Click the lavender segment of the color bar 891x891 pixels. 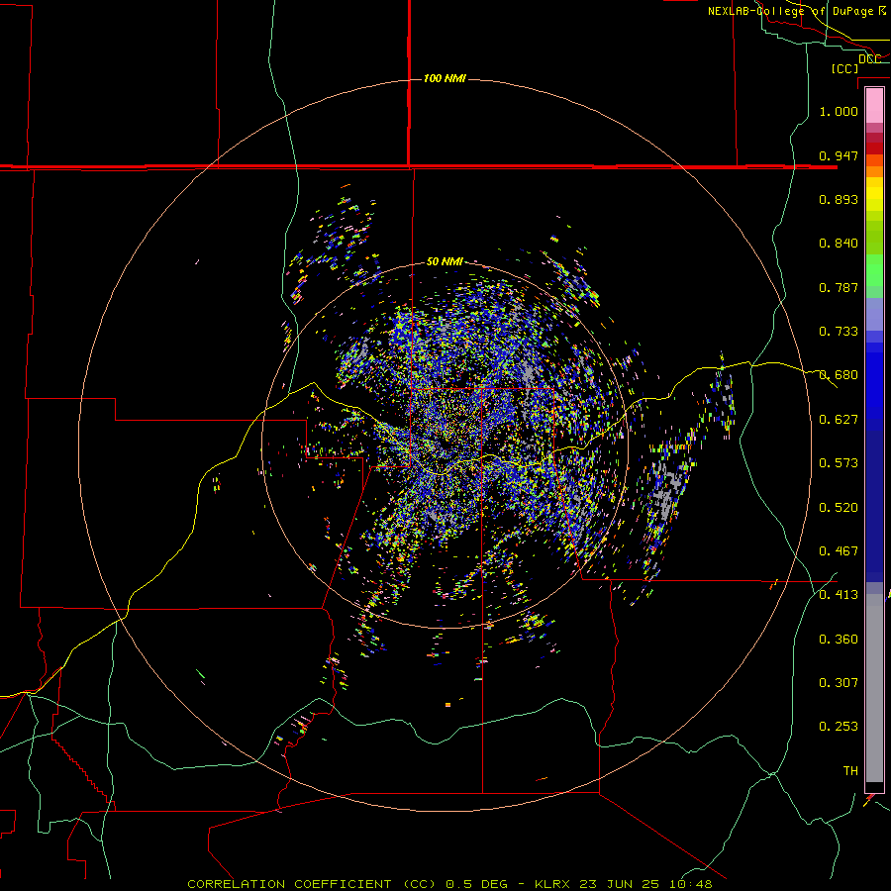click(874, 315)
